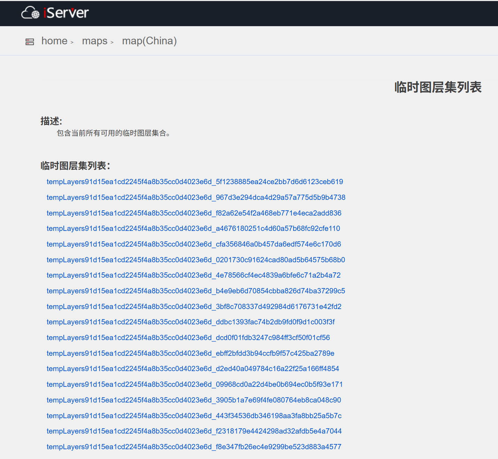The width and height of the screenshot is (498, 459).
Task: Click the 临时图层集列表 page title
Action: 438,87
